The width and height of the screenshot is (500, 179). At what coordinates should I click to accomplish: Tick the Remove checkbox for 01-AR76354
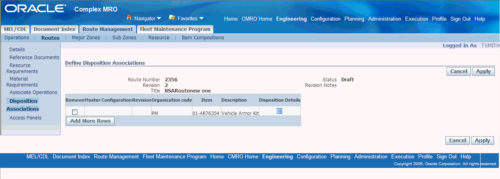75,112
